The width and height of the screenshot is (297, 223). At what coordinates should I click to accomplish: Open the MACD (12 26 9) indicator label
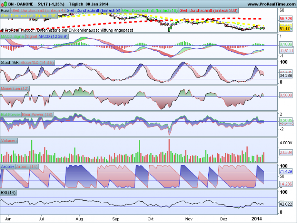coord(53,37)
